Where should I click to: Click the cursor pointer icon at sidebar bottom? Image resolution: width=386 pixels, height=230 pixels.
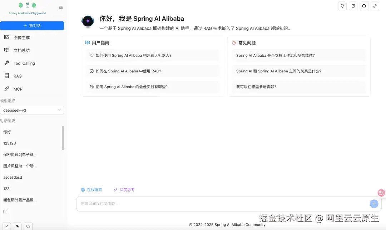click(x=17, y=226)
